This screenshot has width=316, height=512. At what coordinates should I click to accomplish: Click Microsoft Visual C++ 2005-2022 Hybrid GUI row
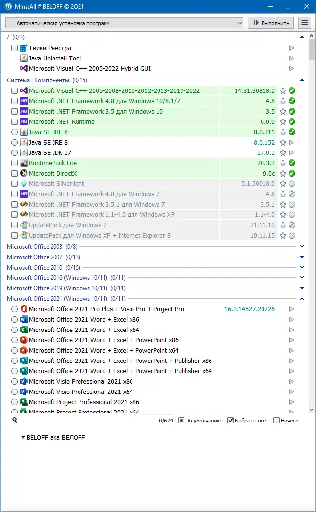[x=90, y=68]
